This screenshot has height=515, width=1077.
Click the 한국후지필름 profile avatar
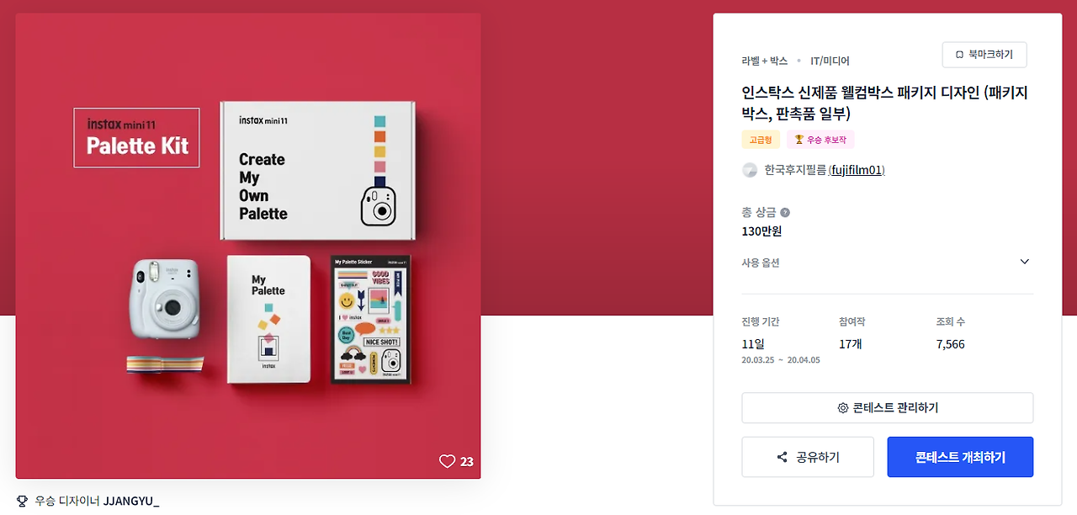click(750, 170)
